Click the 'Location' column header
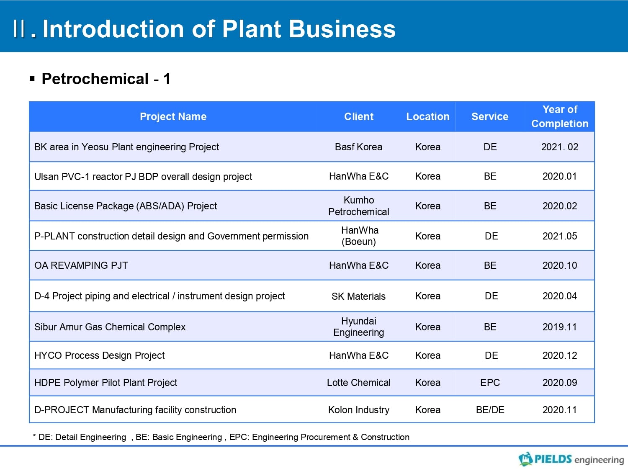Image resolution: width=628 pixels, height=471 pixels. click(427, 116)
